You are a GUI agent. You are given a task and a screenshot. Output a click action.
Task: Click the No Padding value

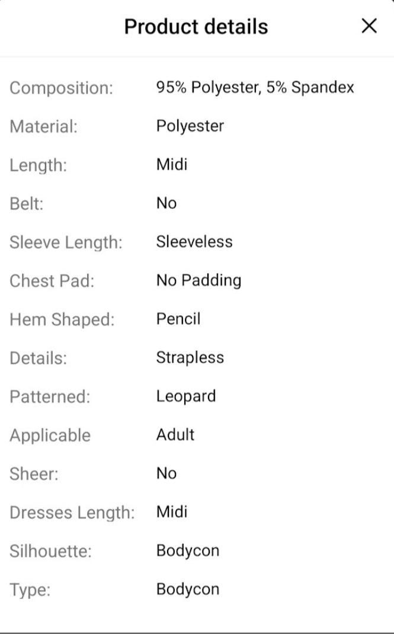pos(198,280)
